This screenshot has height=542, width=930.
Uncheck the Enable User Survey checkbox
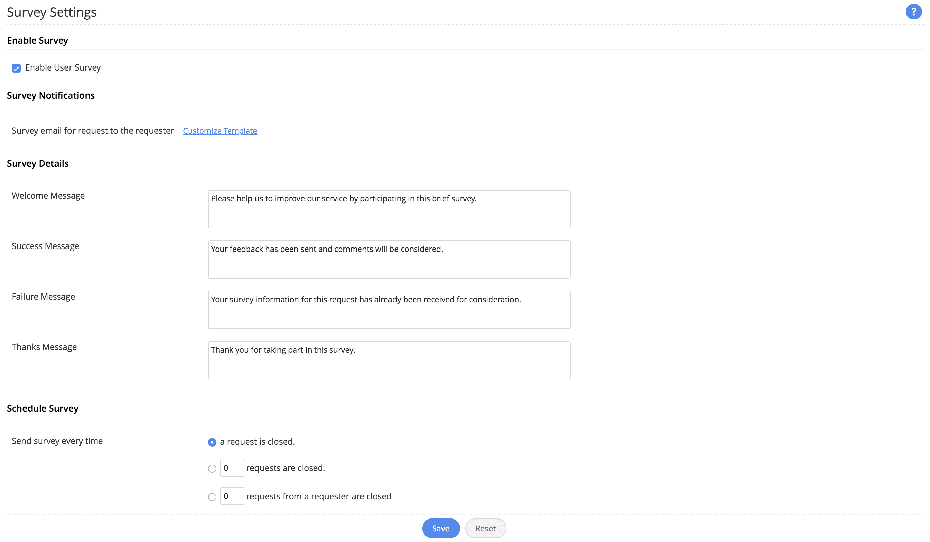pos(16,68)
